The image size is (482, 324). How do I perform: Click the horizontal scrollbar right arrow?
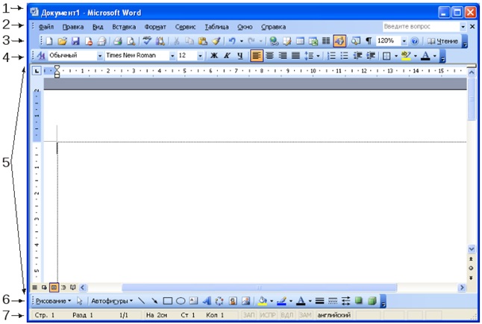[462, 287]
